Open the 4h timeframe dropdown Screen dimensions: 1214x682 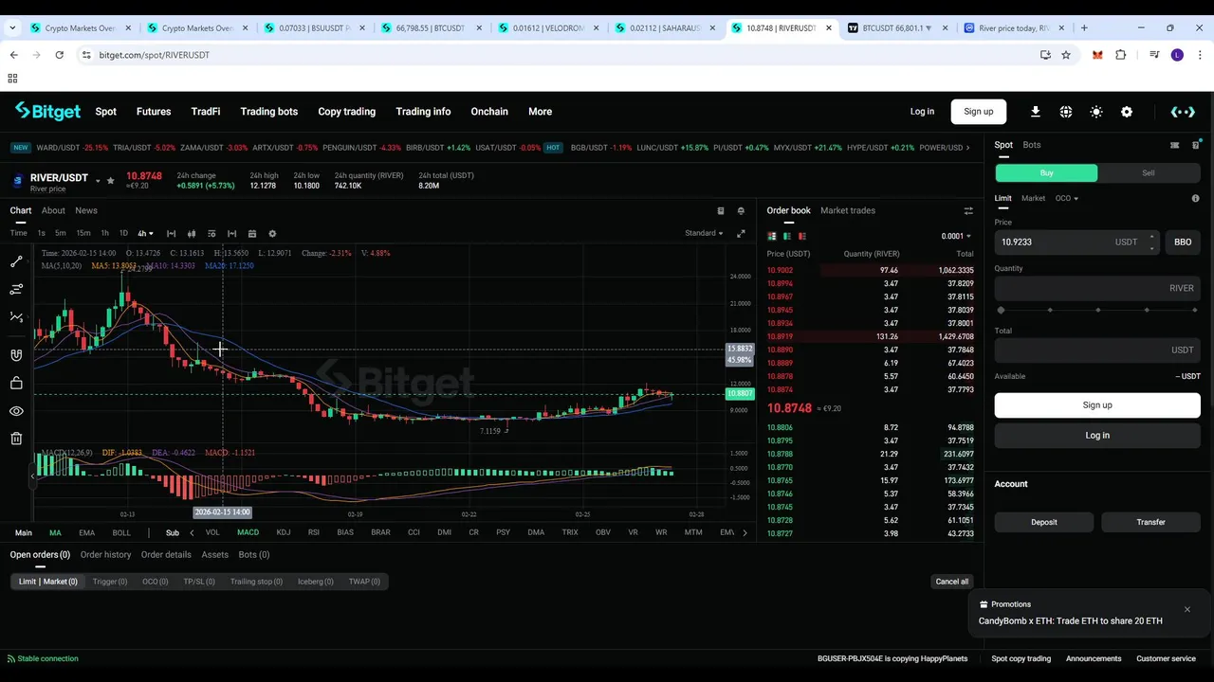[x=145, y=233]
